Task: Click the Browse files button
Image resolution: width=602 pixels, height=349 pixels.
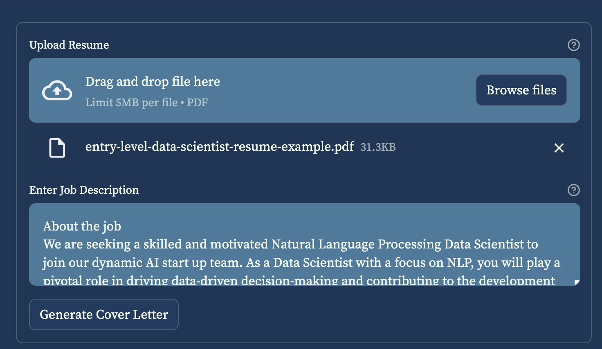Action: point(521,90)
